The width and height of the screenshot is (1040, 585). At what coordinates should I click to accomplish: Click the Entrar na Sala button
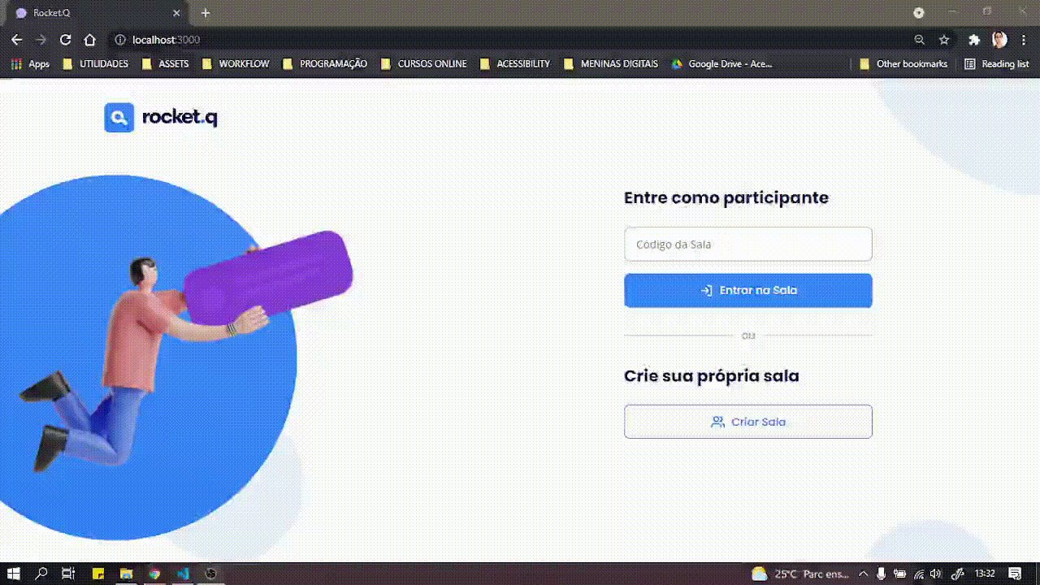point(748,290)
